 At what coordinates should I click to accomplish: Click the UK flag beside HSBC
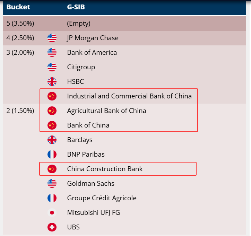pos(52,82)
